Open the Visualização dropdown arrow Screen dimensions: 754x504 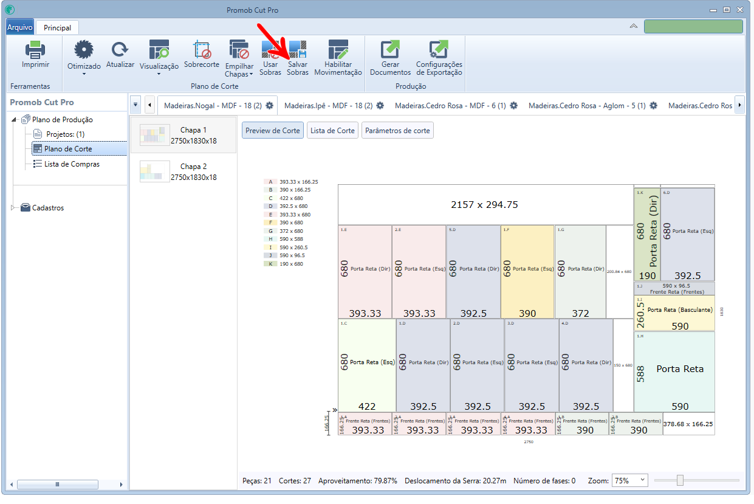pyautogui.click(x=159, y=74)
